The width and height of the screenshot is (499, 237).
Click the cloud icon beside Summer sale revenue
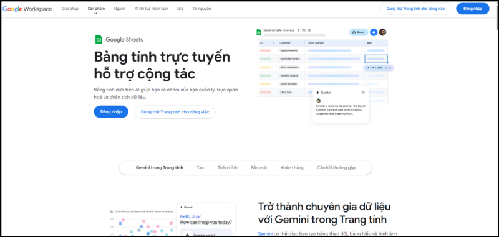click(x=309, y=30)
